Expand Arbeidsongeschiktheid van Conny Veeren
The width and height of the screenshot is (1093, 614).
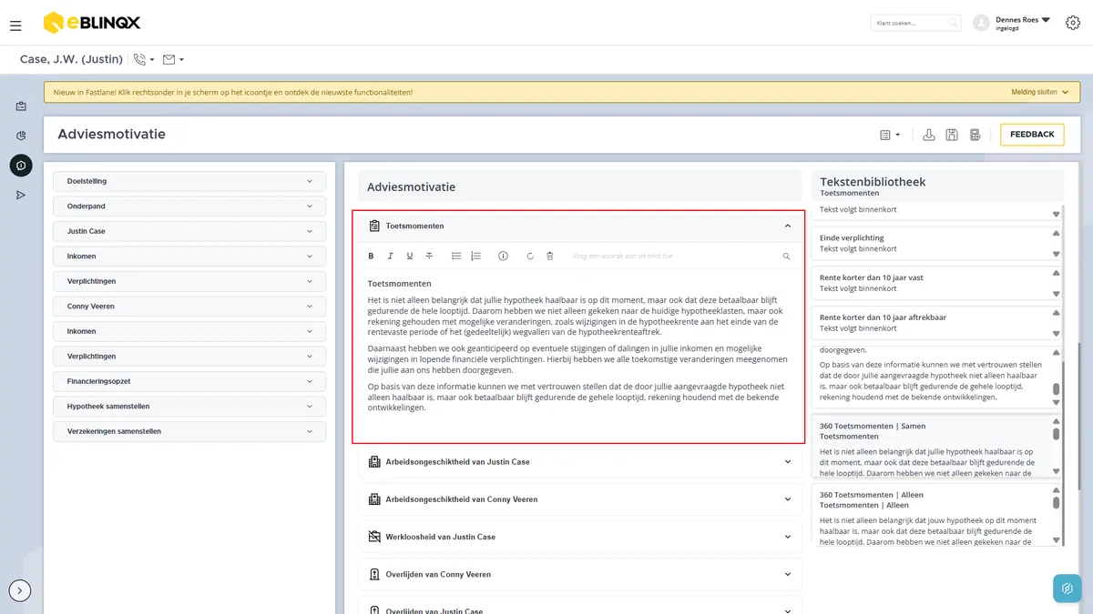point(580,499)
